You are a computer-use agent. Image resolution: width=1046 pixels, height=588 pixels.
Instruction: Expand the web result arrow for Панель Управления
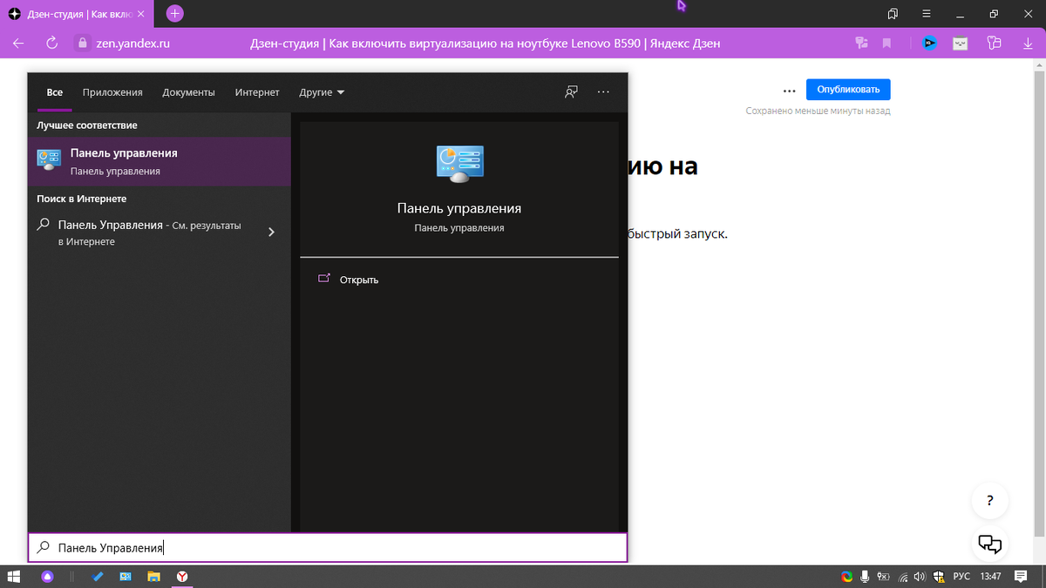point(271,233)
